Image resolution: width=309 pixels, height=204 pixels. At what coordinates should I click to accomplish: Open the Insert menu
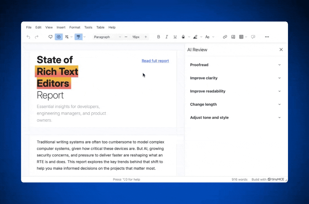pyautogui.click(x=61, y=27)
